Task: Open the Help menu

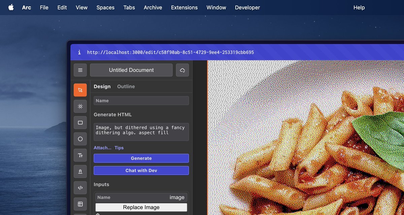Action: coord(359,7)
